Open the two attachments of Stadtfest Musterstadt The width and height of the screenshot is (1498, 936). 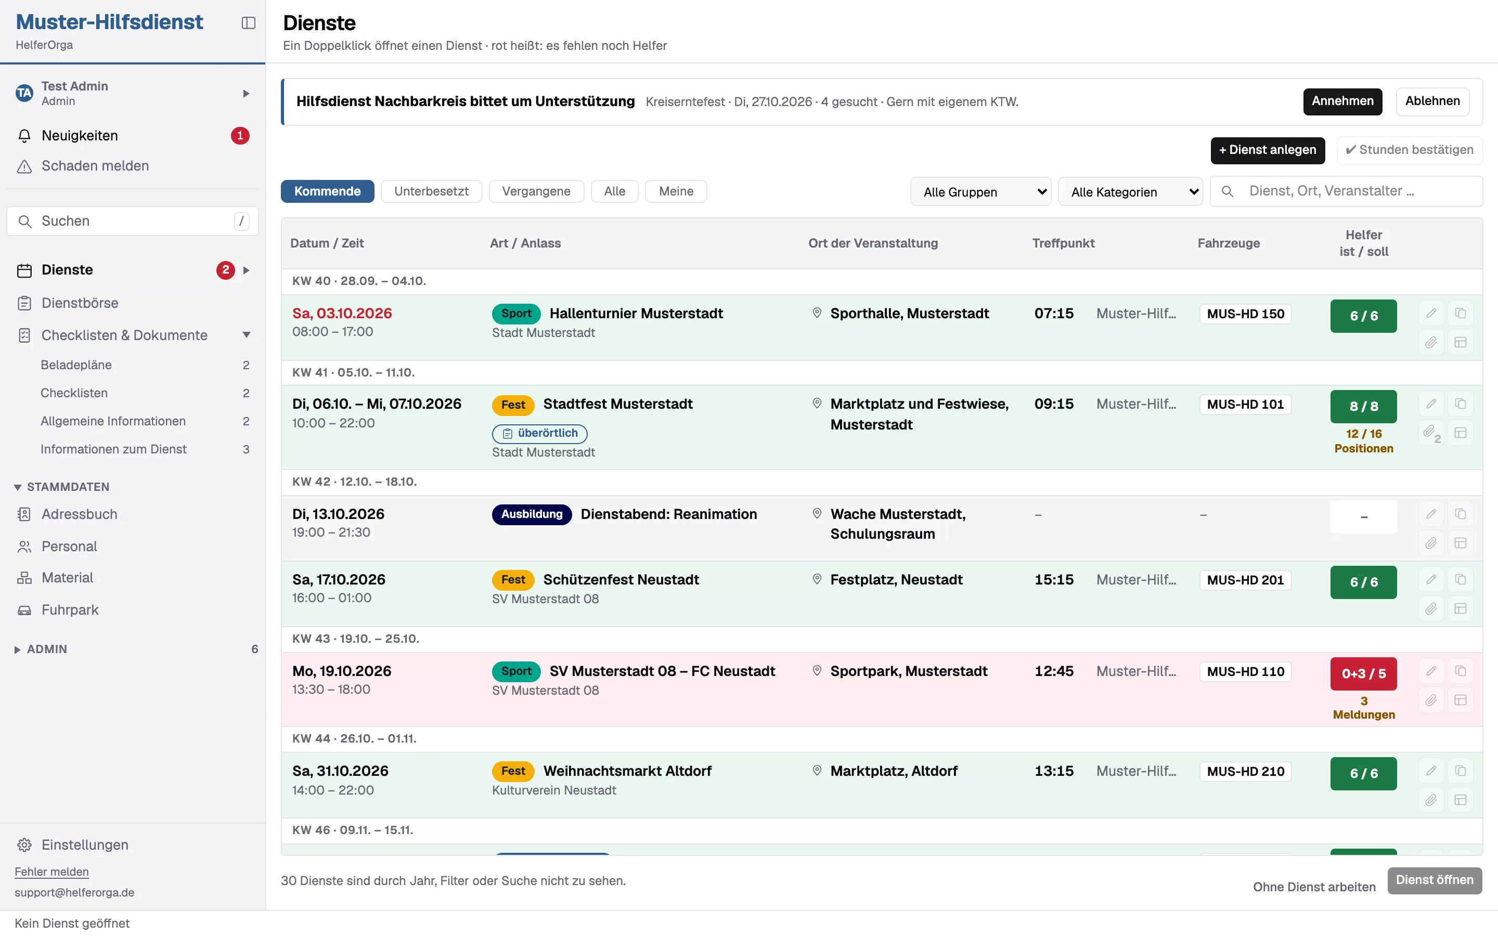tap(1431, 433)
